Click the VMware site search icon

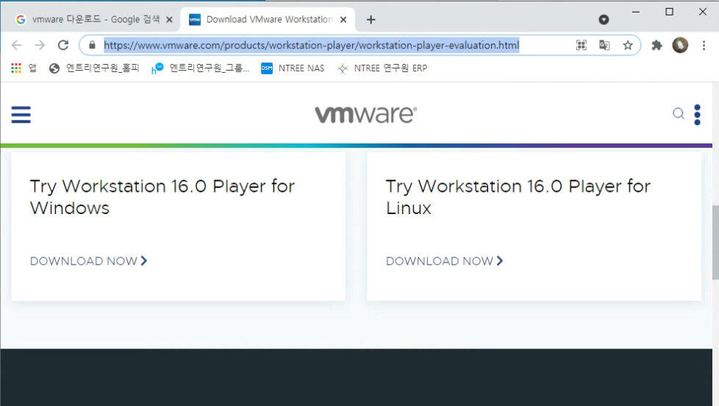(678, 113)
